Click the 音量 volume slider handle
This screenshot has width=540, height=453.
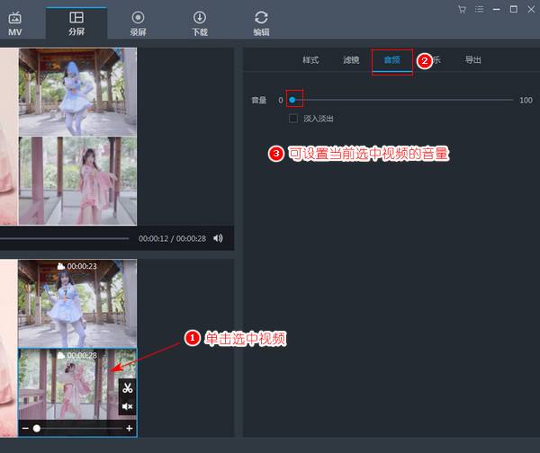[x=292, y=100]
